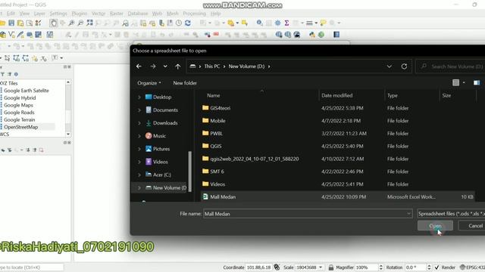Toggle the Render checkbox in status bar
This screenshot has height=272, width=485.
click(436, 267)
